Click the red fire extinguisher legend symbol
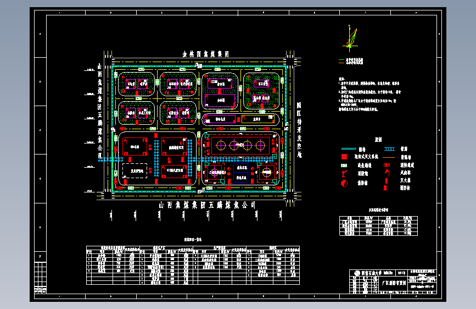The width and height of the screenshot is (476, 309). (x=387, y=180)
